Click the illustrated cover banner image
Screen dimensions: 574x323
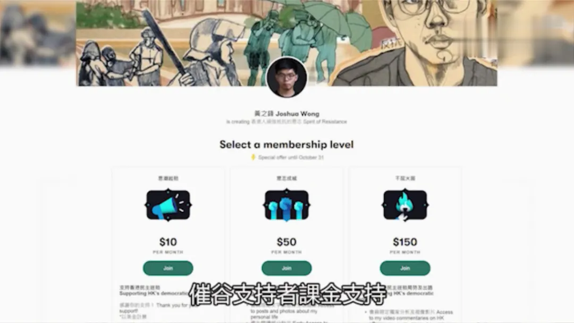(x=286, y=43)
